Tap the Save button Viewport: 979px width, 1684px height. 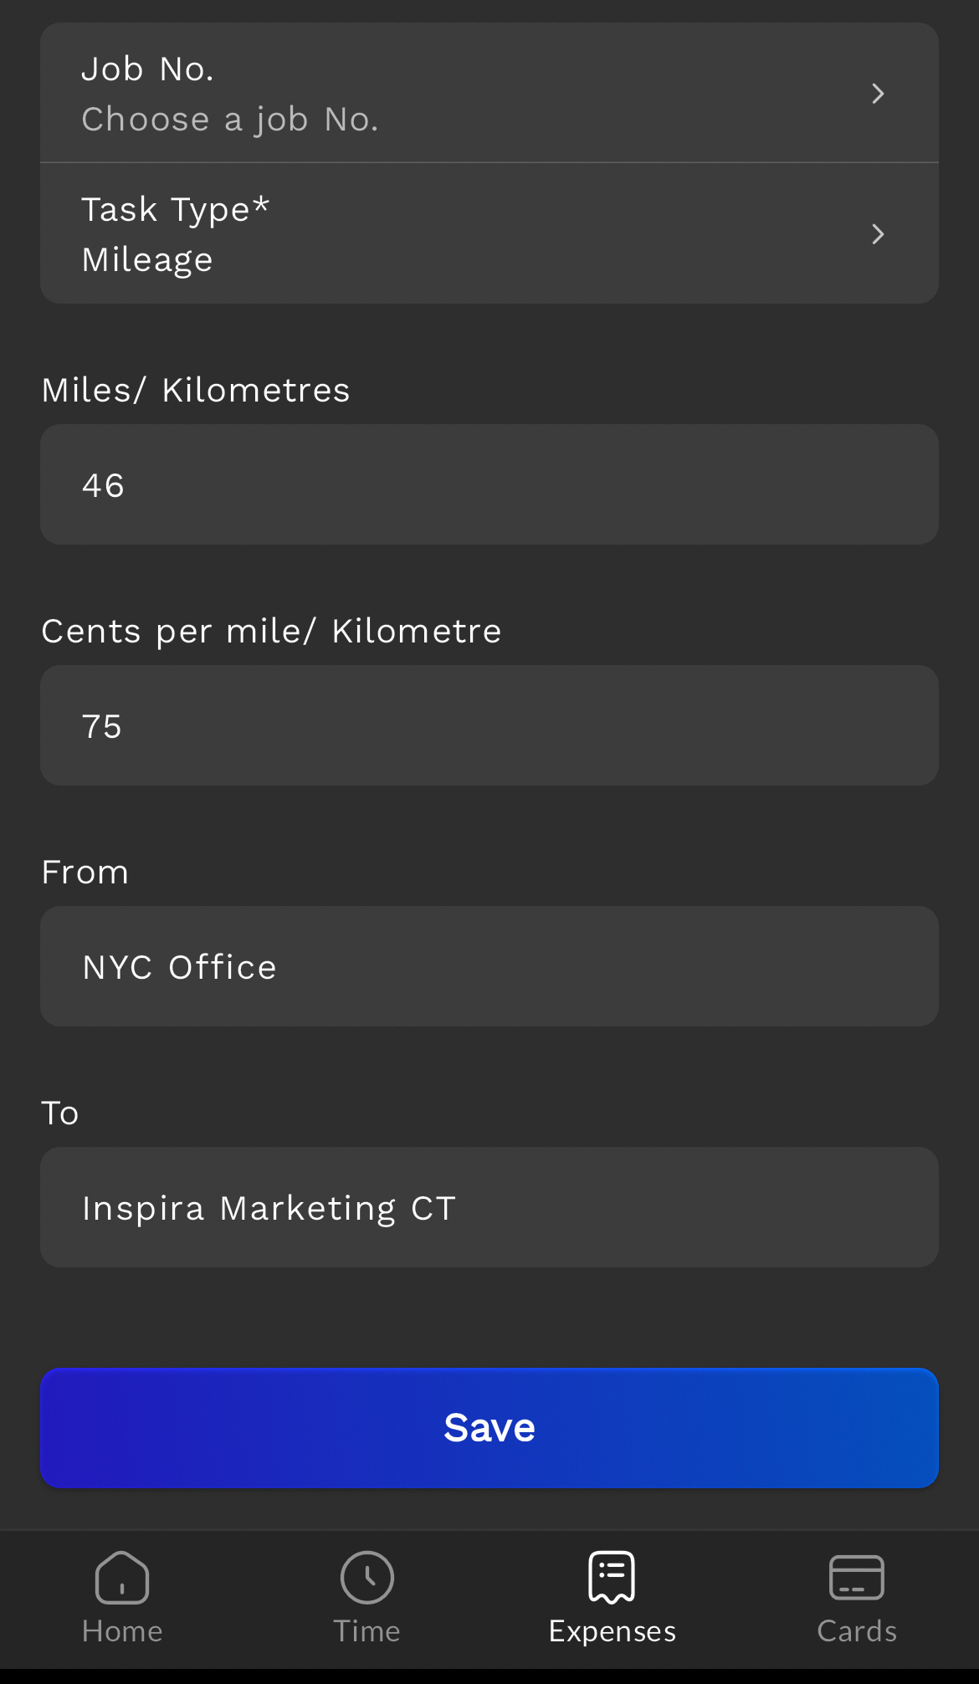(489, 1427)
